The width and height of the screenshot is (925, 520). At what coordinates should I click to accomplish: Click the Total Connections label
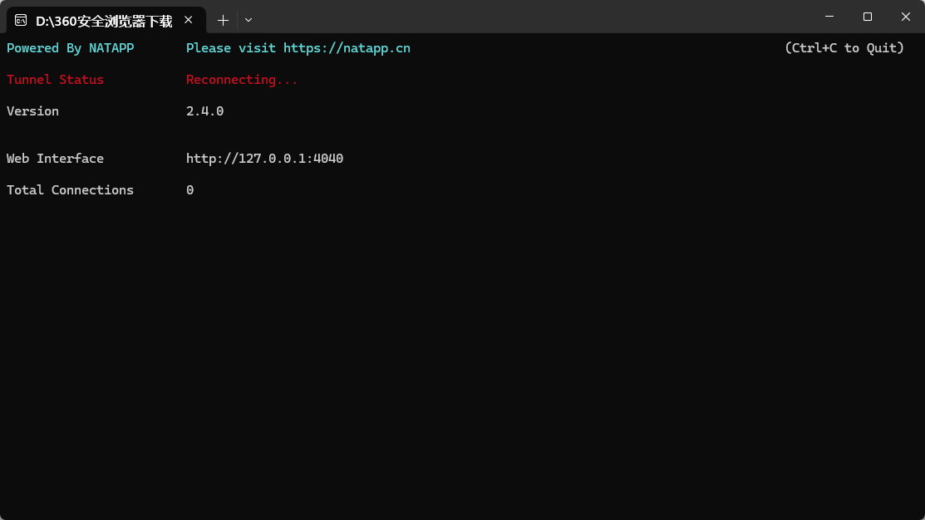pos(70,189)
